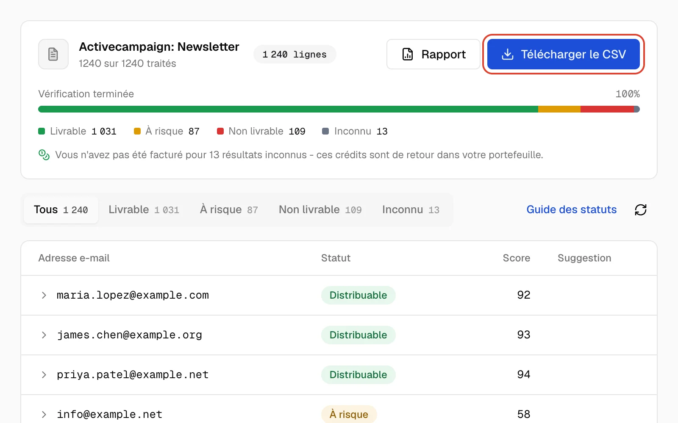Image resolution: width=678 pixels, height=423 pixels.
Task: Click the document file icon beside Activecampaign
Action: click(x=53, y=54)
